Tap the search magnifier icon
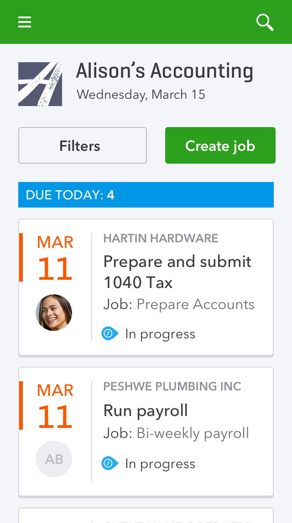This screenshot has width=292, height=523. (265, 22)
